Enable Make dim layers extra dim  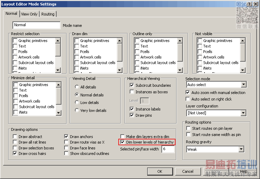coord(122,137)
